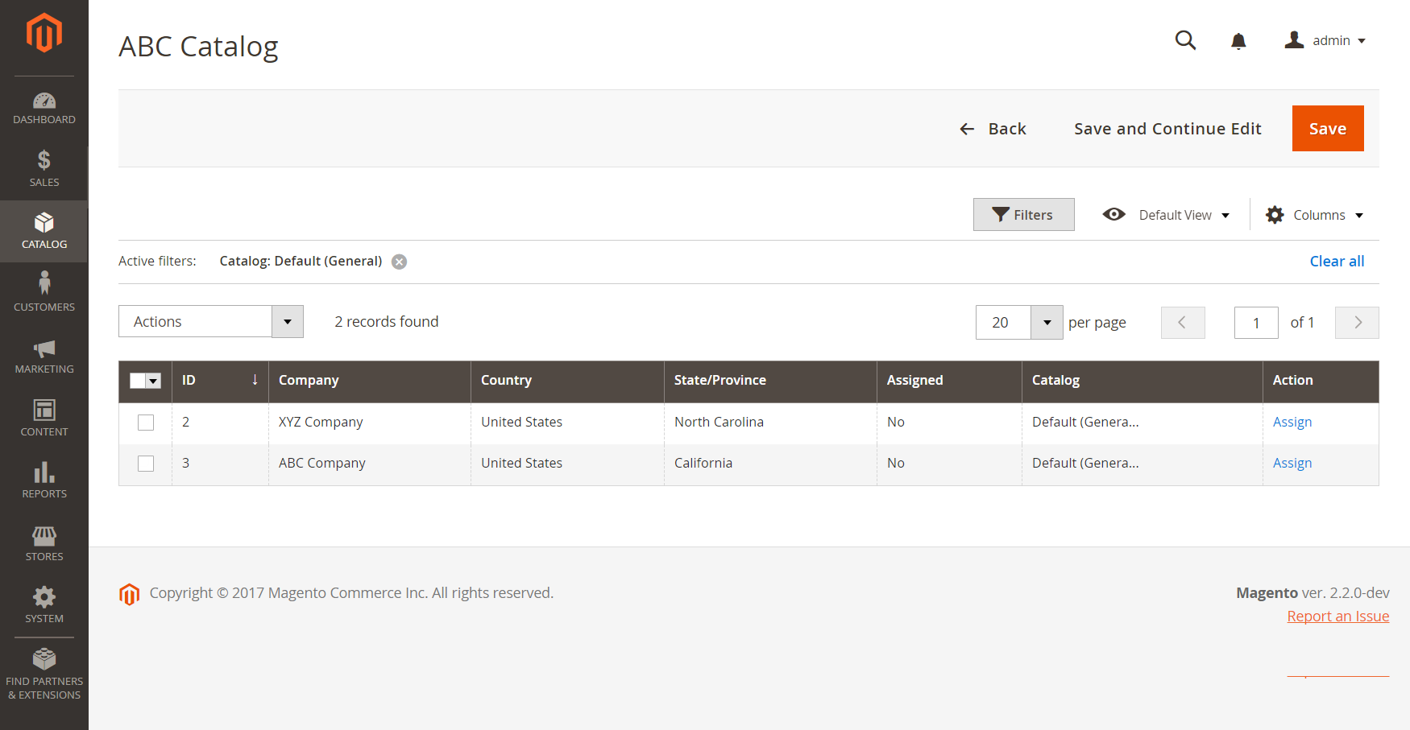Expand the mass-select options arrow
1410x730 pixels.
tap(154, 381)
